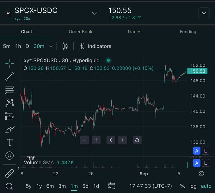Viewport: 215px width, 193px height.
Task: Switch to the Order Book tab
Action: click(81, 32)
